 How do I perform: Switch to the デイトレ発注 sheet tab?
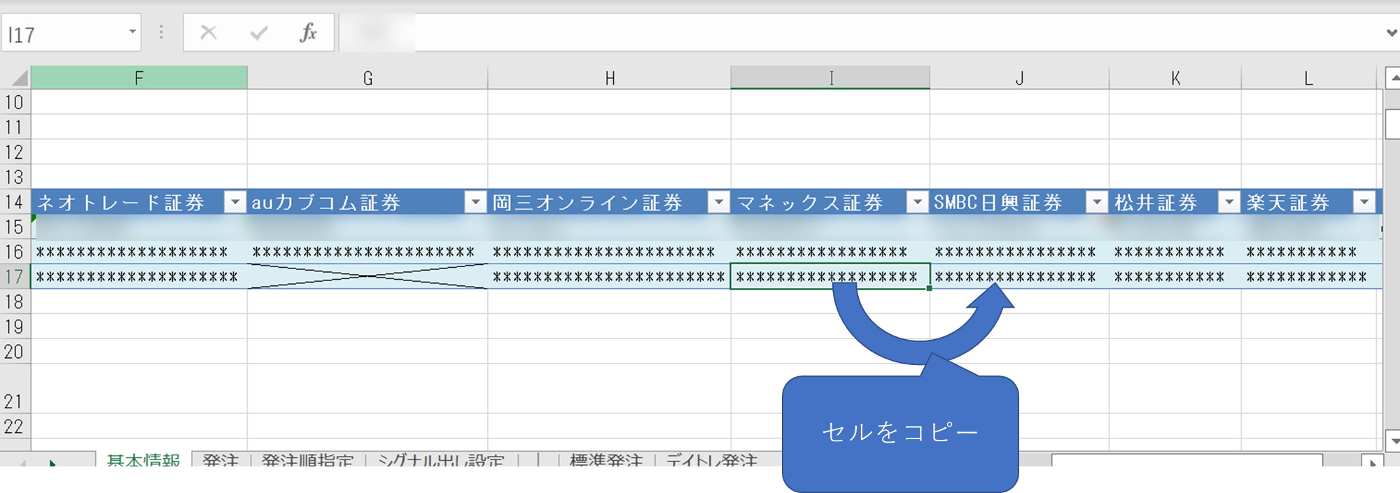712,460
